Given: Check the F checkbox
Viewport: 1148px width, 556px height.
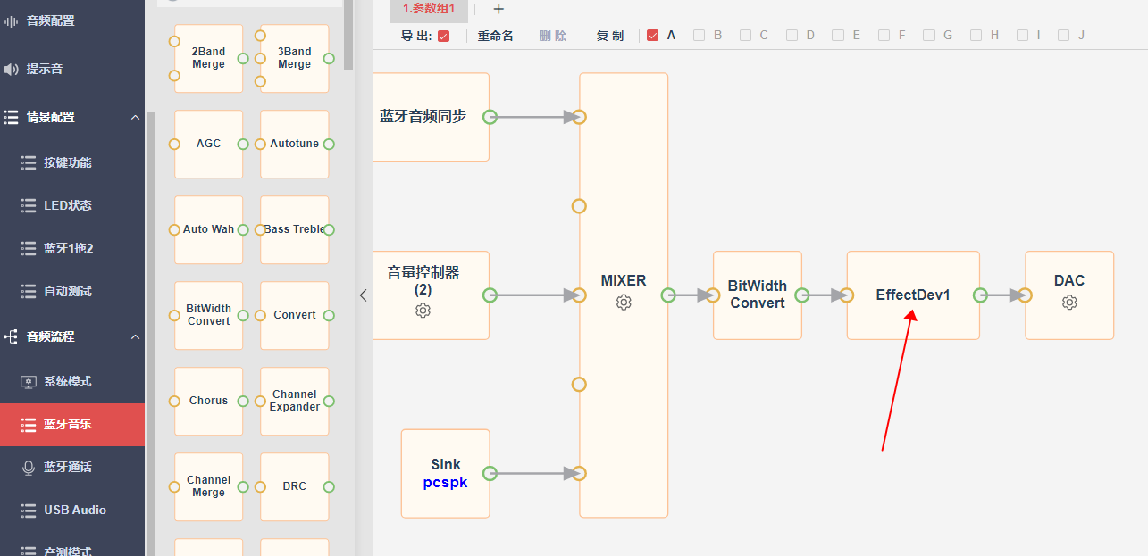Looking at the screenshot, I should coord(884,36).
